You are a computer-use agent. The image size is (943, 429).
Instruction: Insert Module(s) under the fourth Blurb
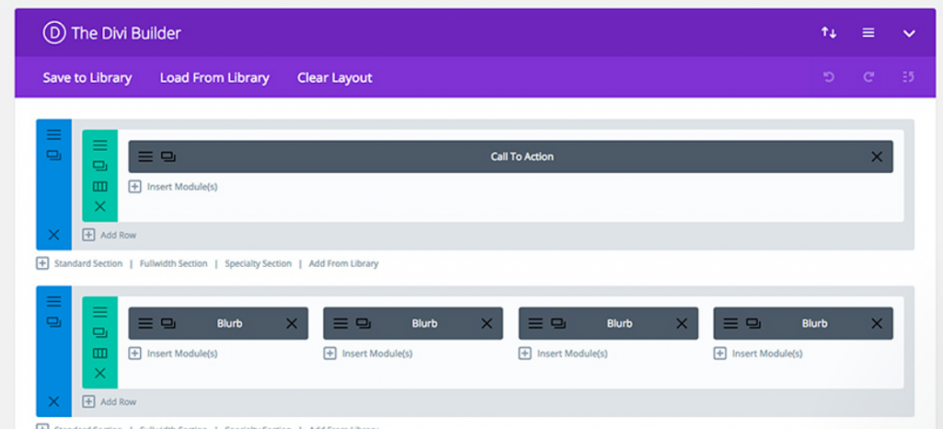pos(759,354)
